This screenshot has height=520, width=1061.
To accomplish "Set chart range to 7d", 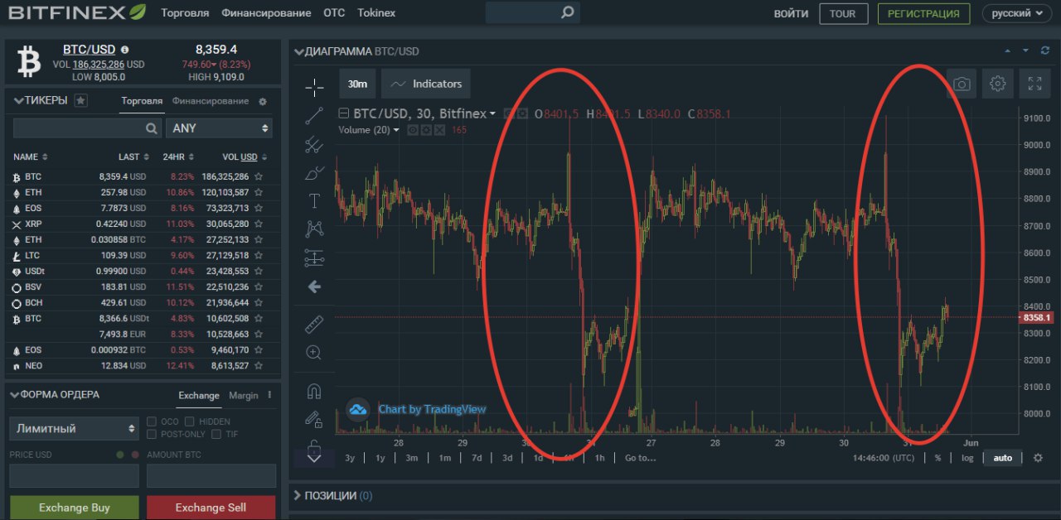I will point(477,458).
